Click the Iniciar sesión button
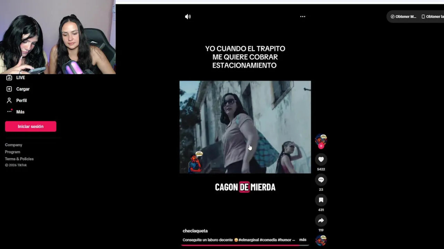The height and width of the screenshot is (249, 444). [x=31, y=126]
